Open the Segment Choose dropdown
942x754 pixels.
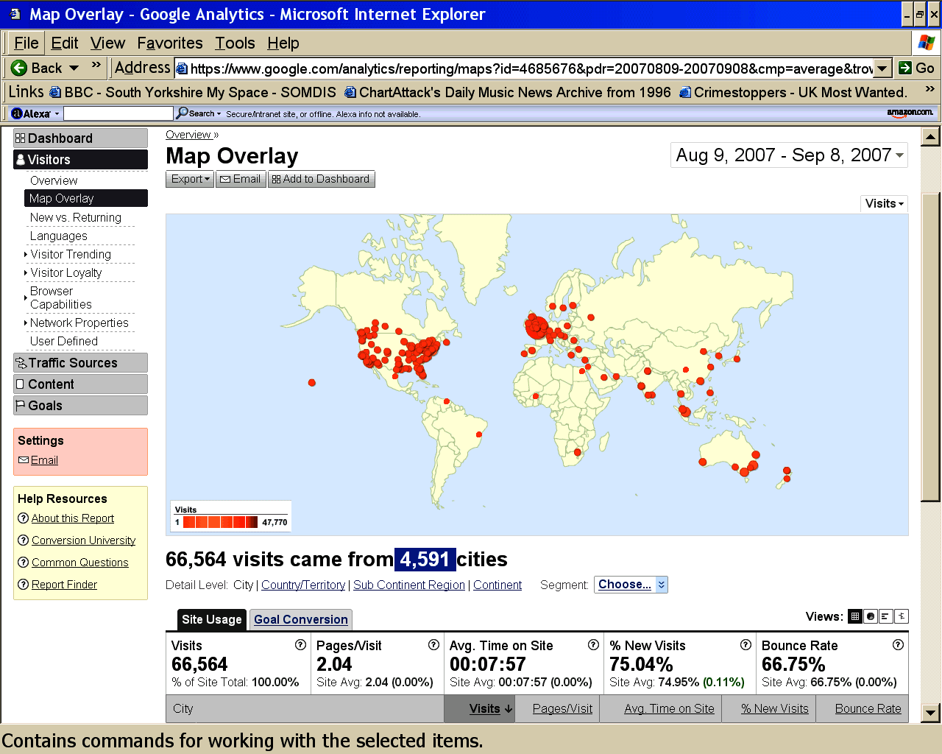click(x=630, y=585)
